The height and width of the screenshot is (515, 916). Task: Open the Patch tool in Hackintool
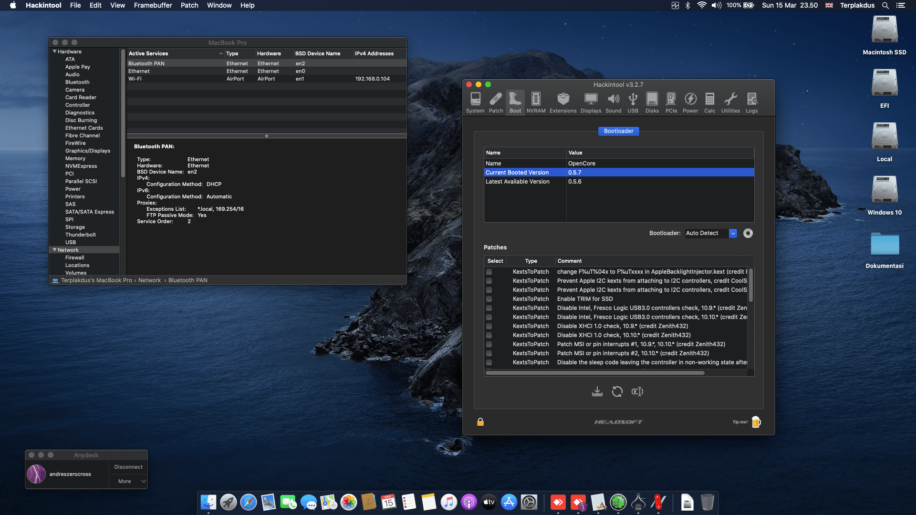click(x=496, y=103)
